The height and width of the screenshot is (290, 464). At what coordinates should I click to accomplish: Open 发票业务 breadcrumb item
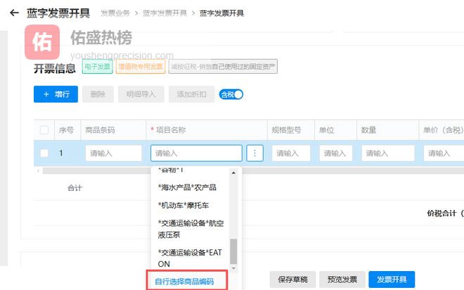click(x=115, y=13)
